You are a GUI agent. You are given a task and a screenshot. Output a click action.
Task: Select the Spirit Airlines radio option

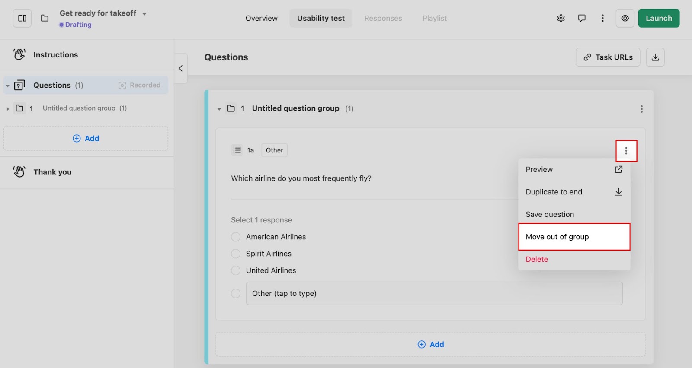[x=236, y=254]
